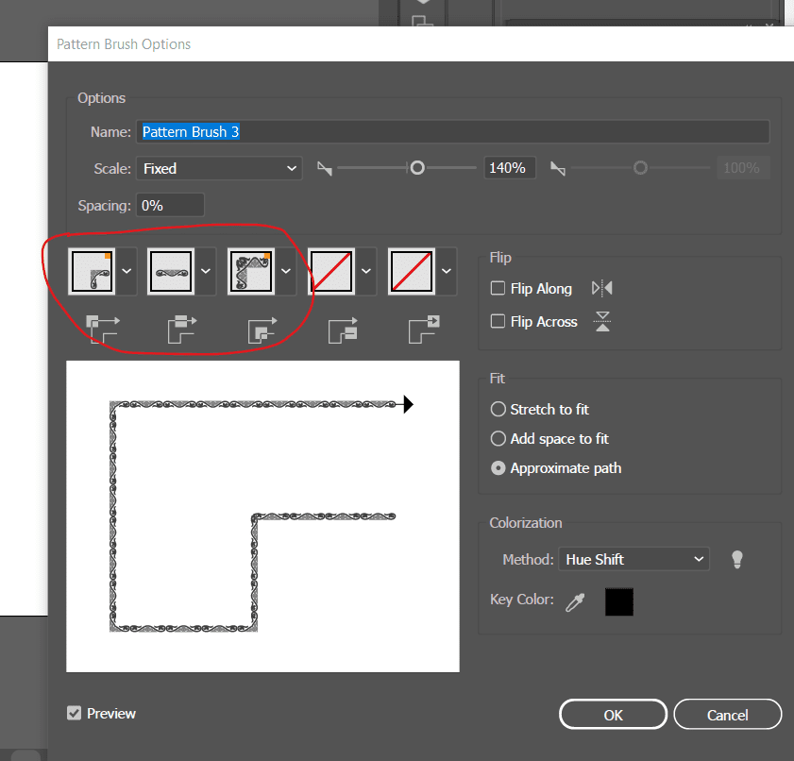
Task: Open the start tile dropdown arrow
Action: click(x=366, y=271)
